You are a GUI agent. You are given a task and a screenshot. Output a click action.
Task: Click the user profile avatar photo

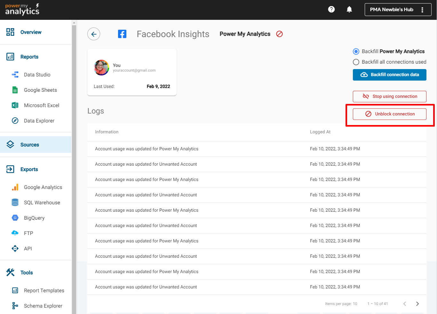tap(101, 67)
